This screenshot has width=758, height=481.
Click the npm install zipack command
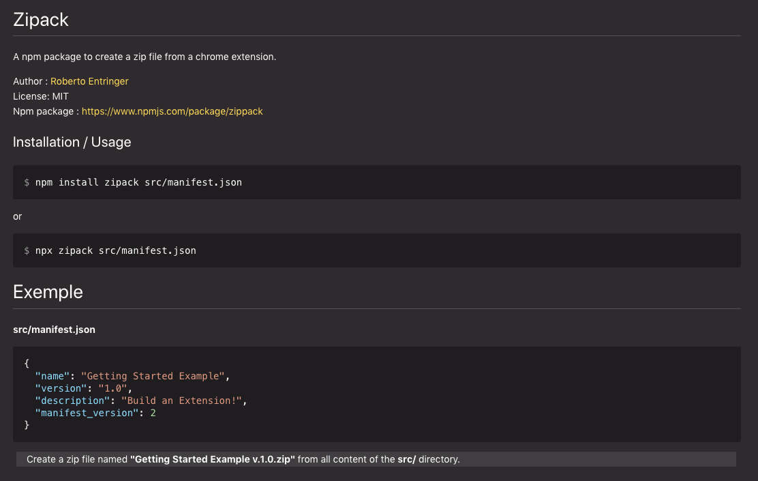(x=138, y=182)
